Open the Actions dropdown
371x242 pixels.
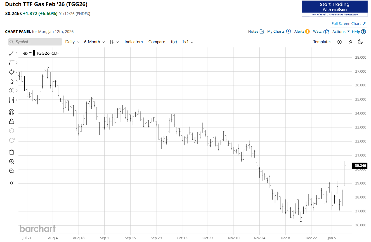point(341,32)
